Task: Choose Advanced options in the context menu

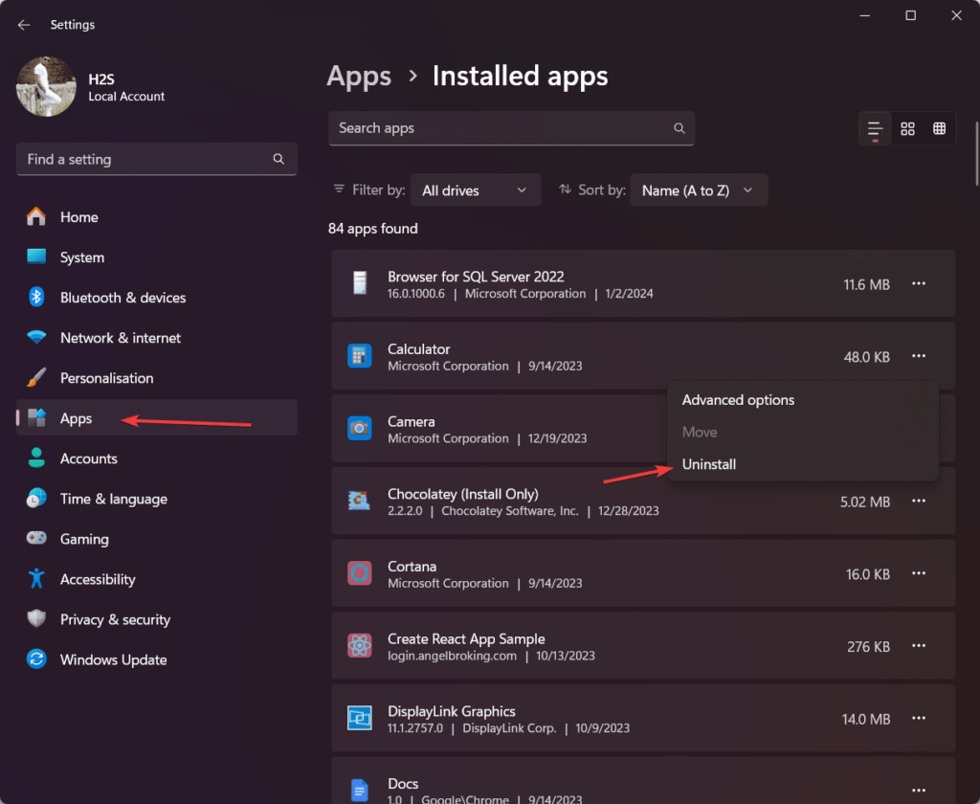Action: click(x=738, y=400)
